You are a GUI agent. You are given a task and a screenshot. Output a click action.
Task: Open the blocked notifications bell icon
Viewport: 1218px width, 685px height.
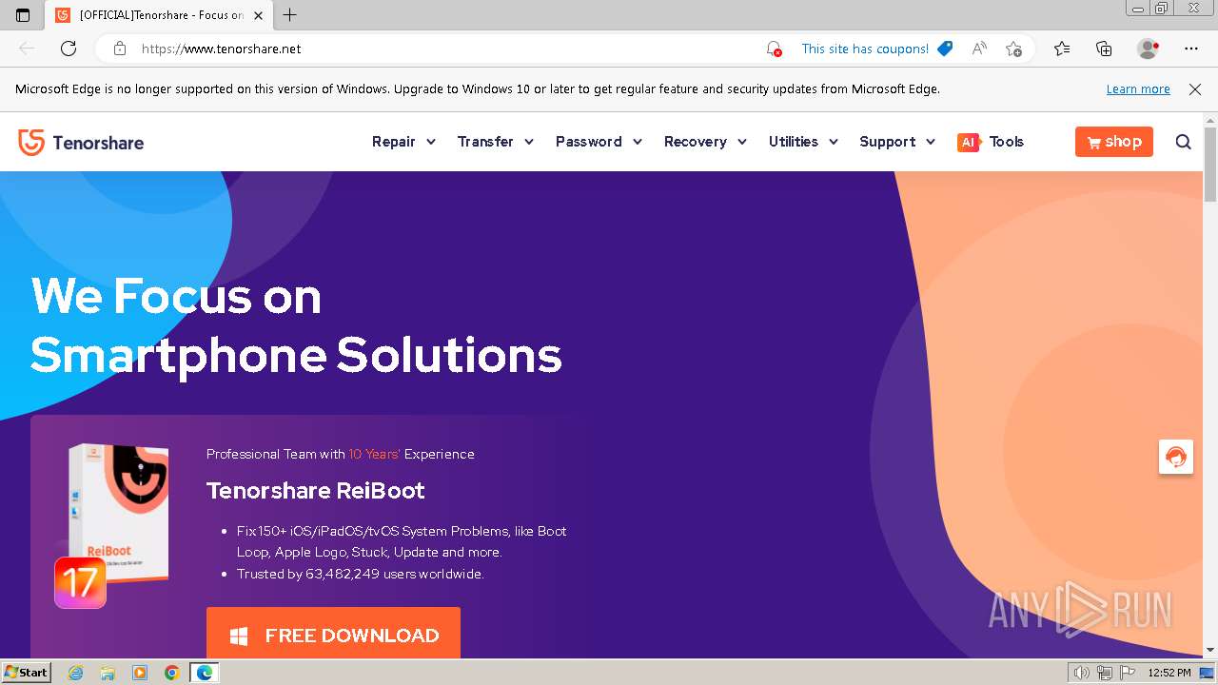tap(774, 49)
